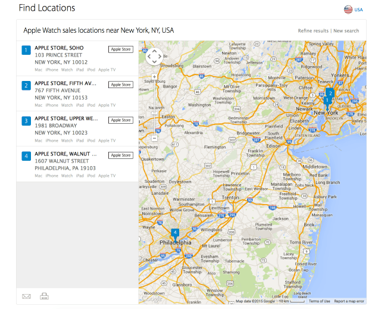This screenshot has width=381, height=309.
Task: Click Princeton label on the map
Action: pyautogui.click(x=240, y=174)
